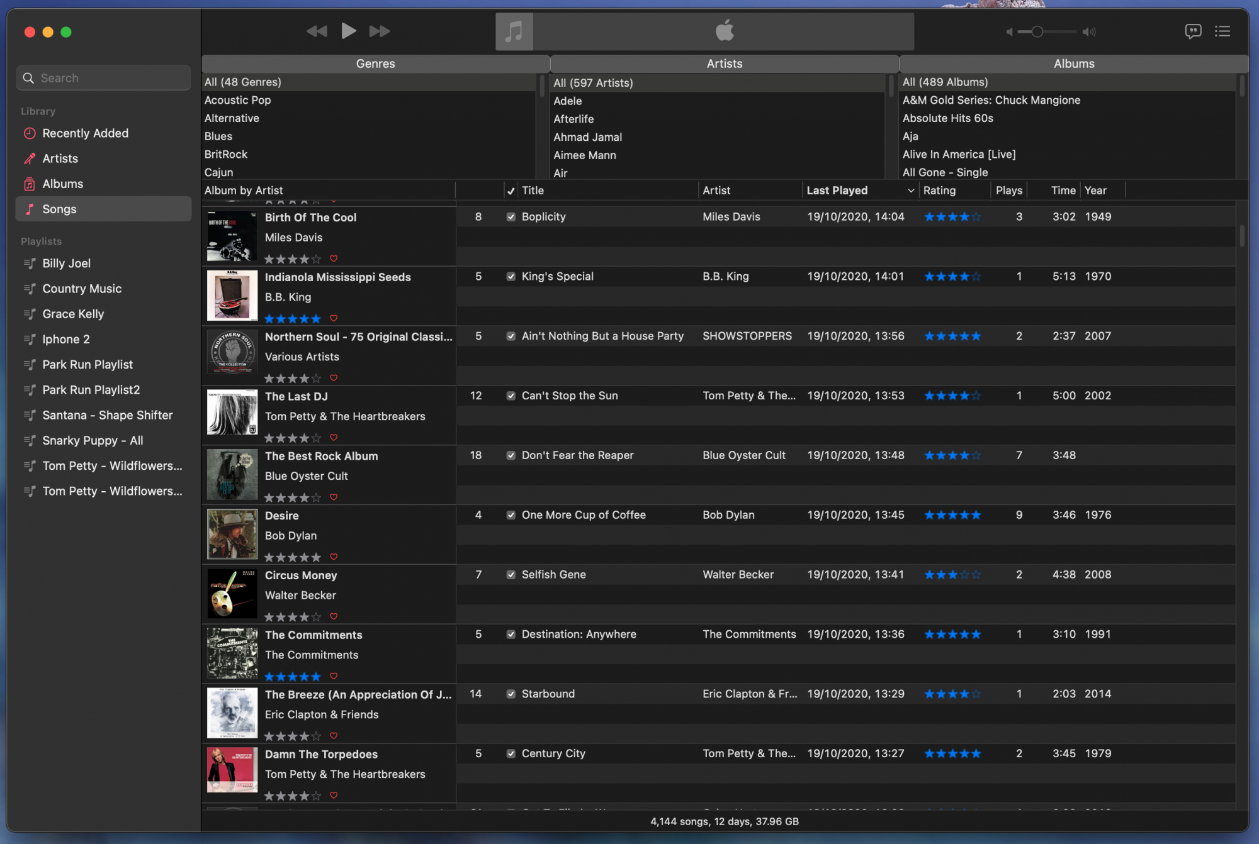Adjust the volume slider knob

pos(1037,31)
